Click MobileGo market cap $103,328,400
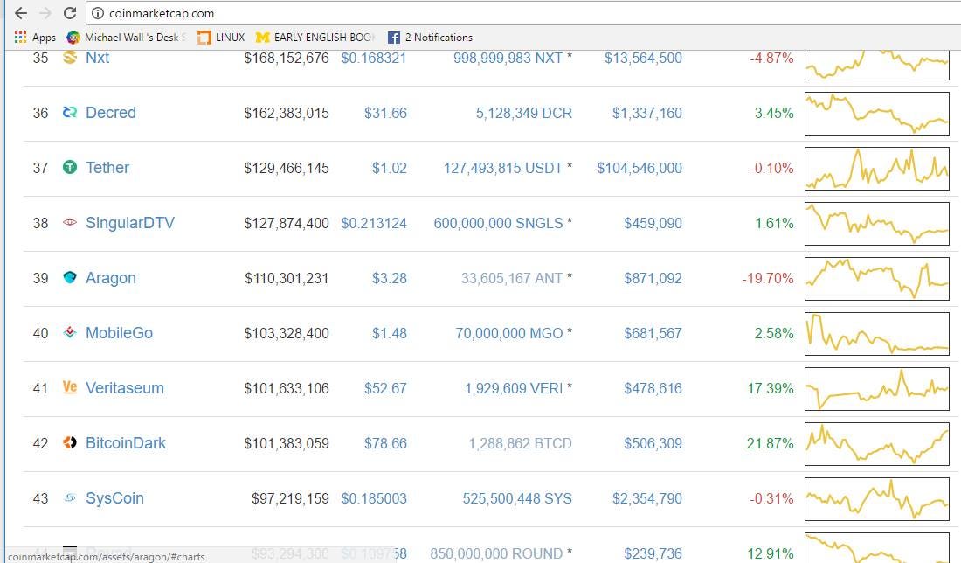The height and width of the screenshot is (563, 961). pyautogui.click(x=287, y=334)
